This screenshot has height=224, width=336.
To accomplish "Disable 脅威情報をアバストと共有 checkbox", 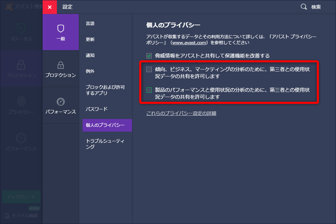I will click(149, 56).
